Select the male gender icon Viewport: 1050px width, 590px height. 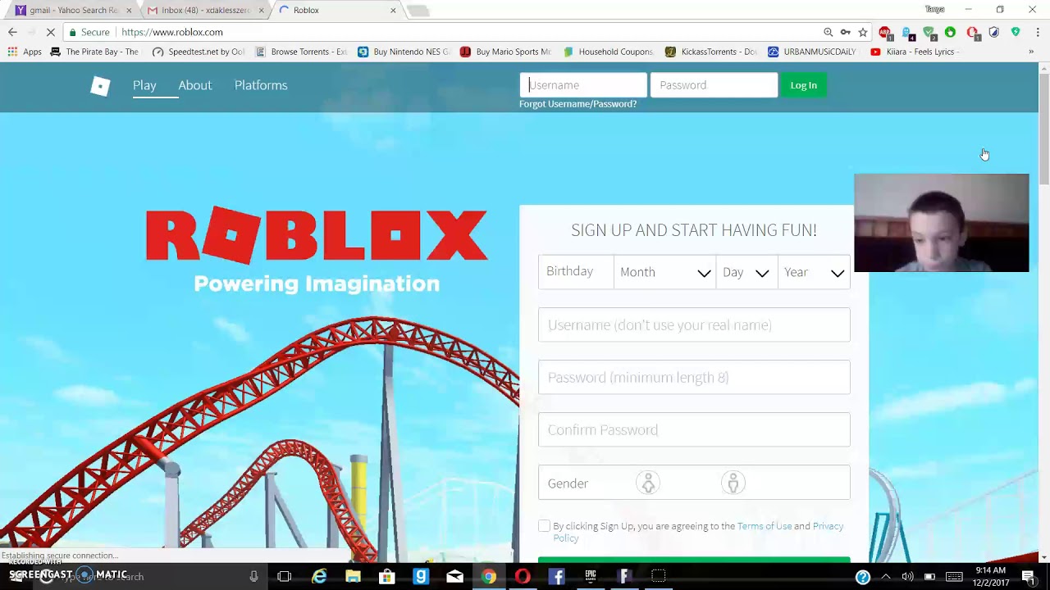coord(733,483)
